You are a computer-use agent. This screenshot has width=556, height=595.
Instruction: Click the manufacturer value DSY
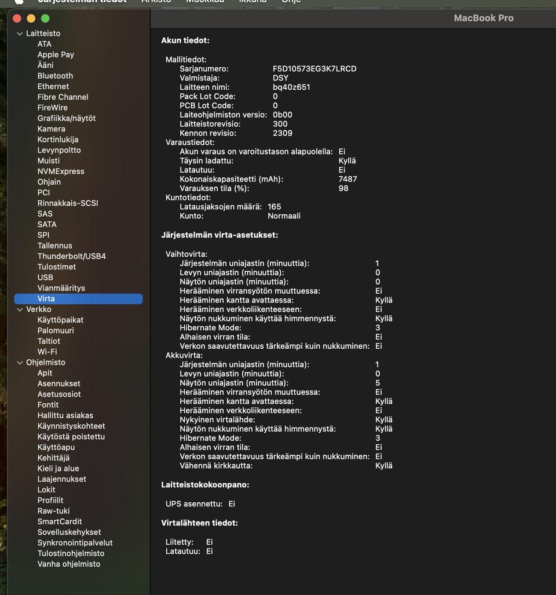coord(281,78)
